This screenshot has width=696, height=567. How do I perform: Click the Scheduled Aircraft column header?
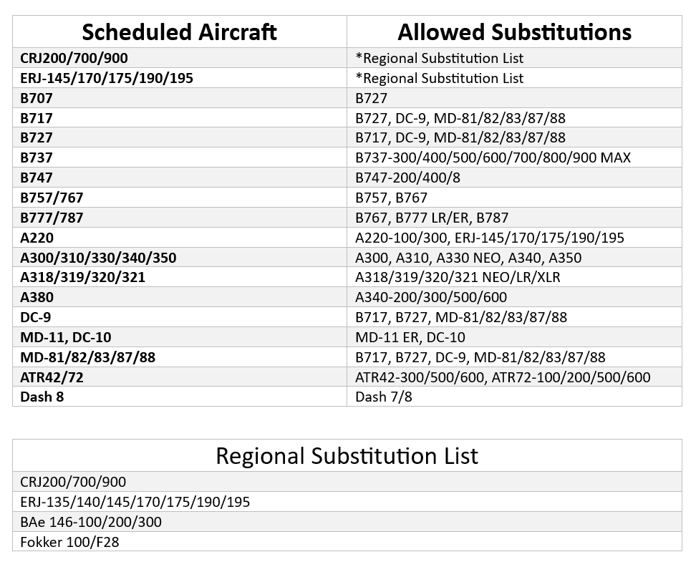coord(179,32)
